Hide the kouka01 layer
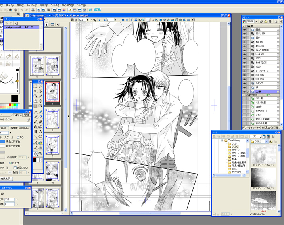This screenshot has height=225, width=284. 244,54
